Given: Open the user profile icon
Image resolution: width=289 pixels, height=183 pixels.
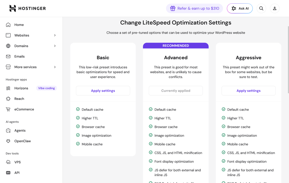Looking at the screenshot, I should click(x=275, y=8).
